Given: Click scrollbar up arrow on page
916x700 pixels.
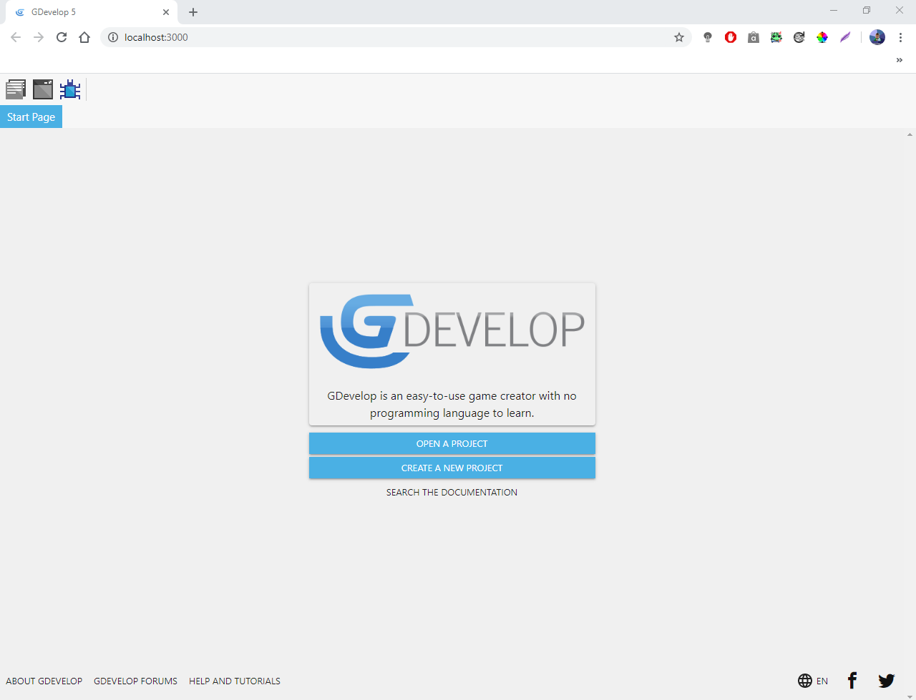Looking at the screenshot, I should click(910, 134).
